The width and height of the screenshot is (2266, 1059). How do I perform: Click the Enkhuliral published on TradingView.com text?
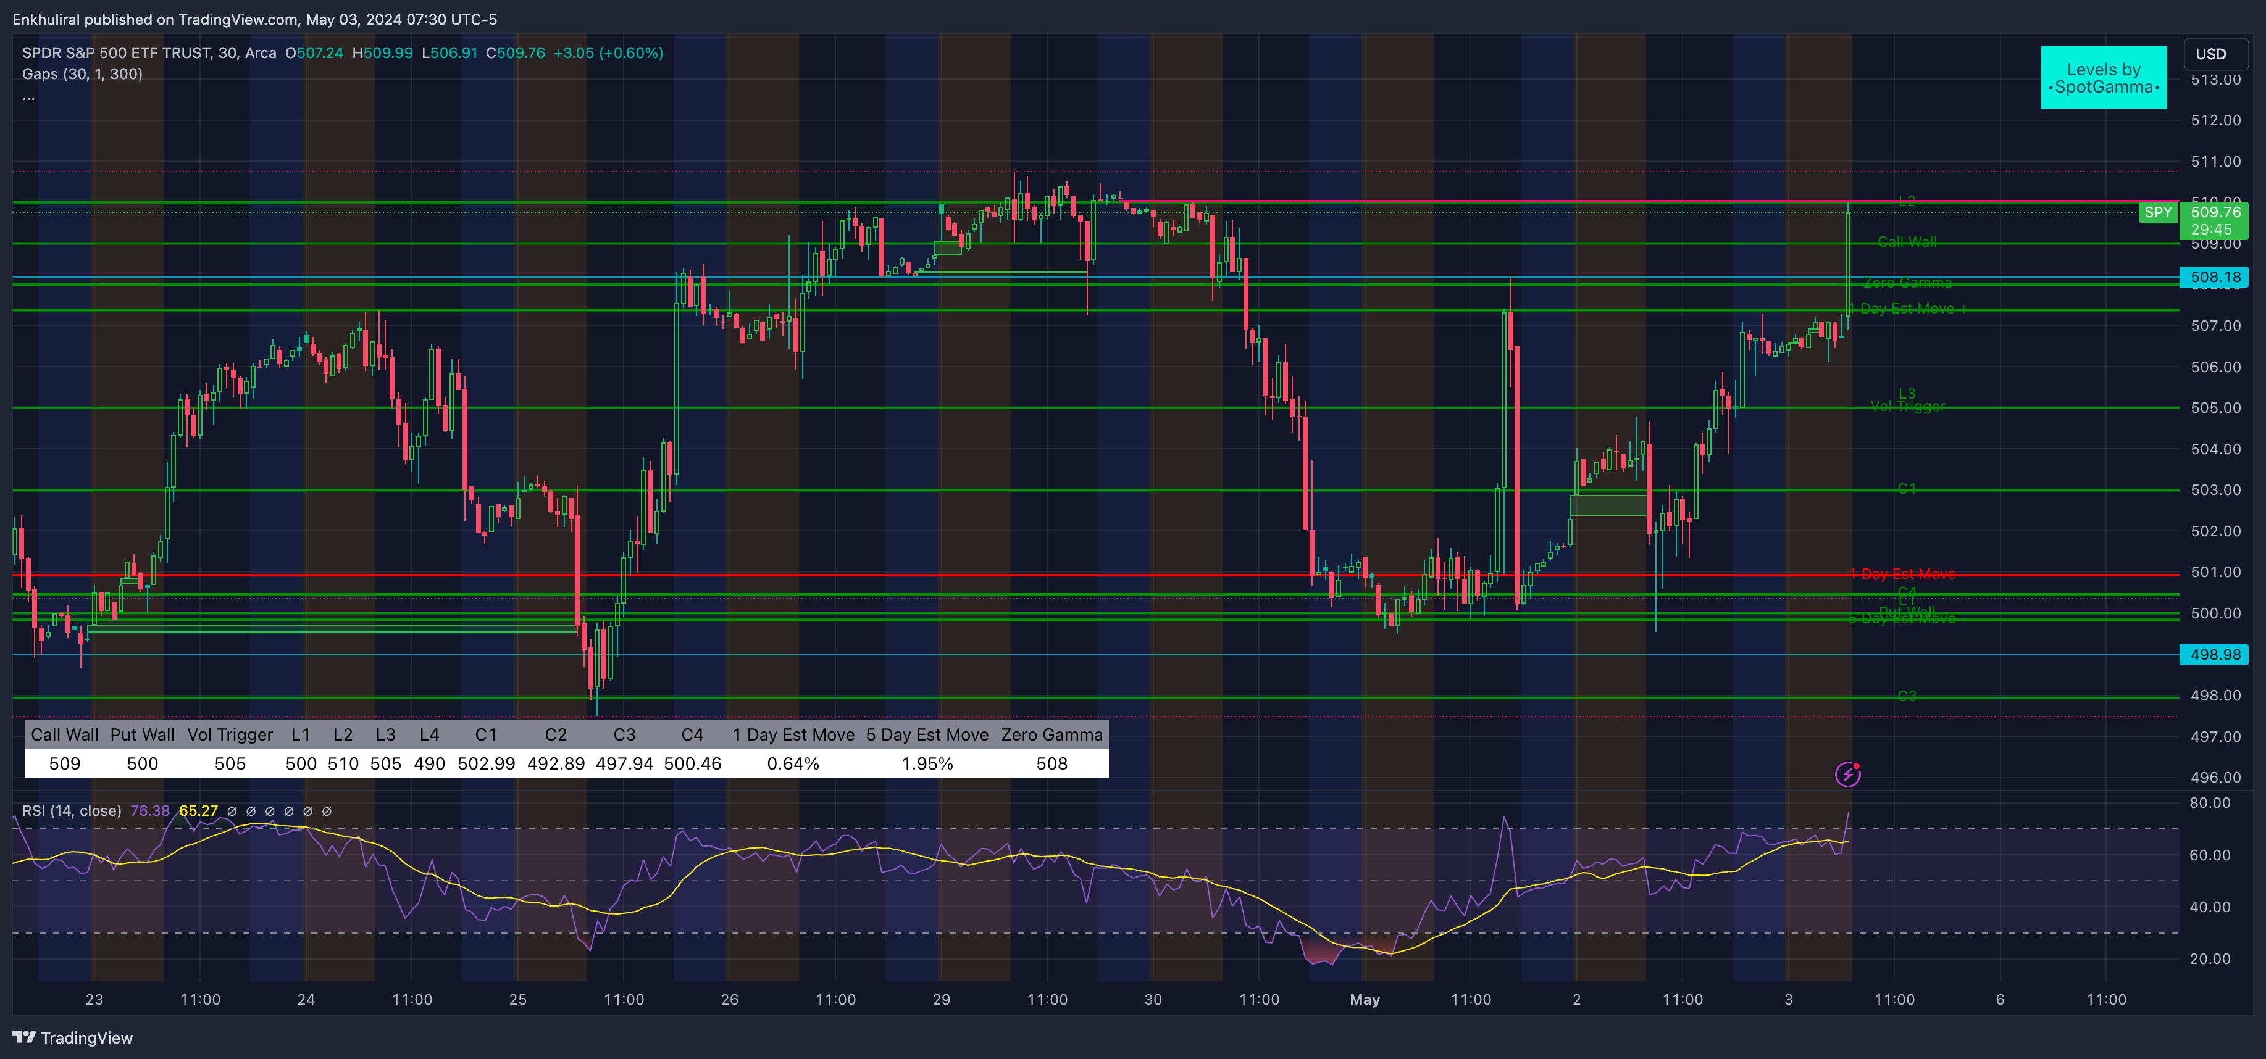click(x=254, y=19)
